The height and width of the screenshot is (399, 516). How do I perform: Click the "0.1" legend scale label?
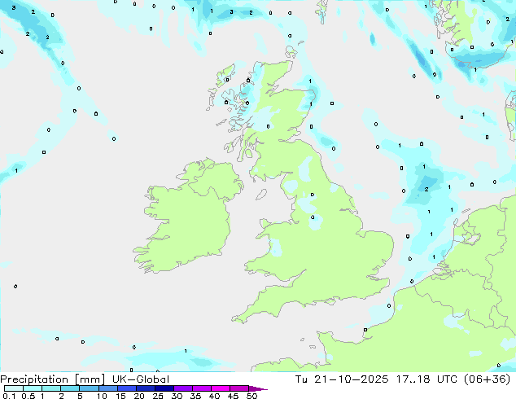pyautogui.click(x=9, y=396)
